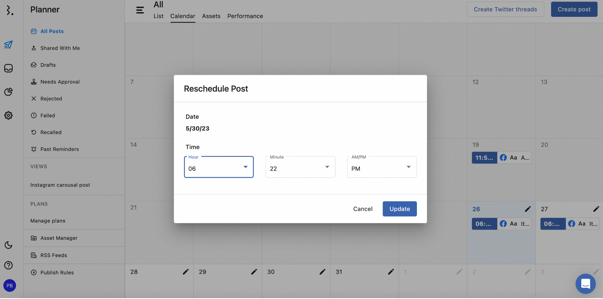
Task: Click the Create post button
Action: point(574,9)
